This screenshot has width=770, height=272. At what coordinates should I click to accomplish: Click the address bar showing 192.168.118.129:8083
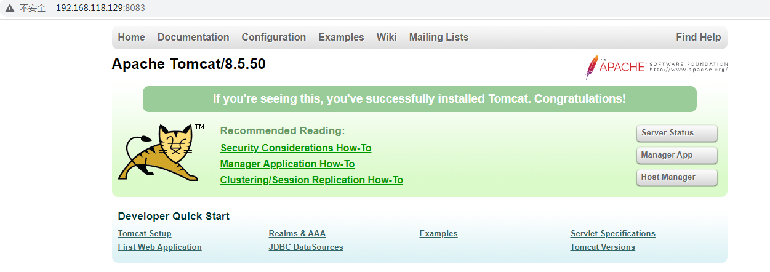pos(101,9)
